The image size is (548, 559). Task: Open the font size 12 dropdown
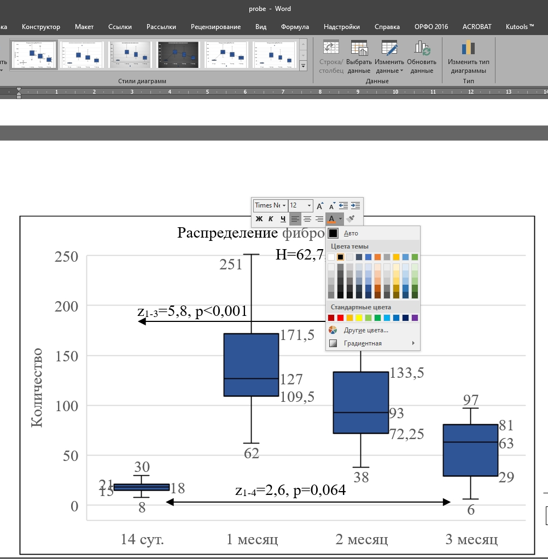308,206
